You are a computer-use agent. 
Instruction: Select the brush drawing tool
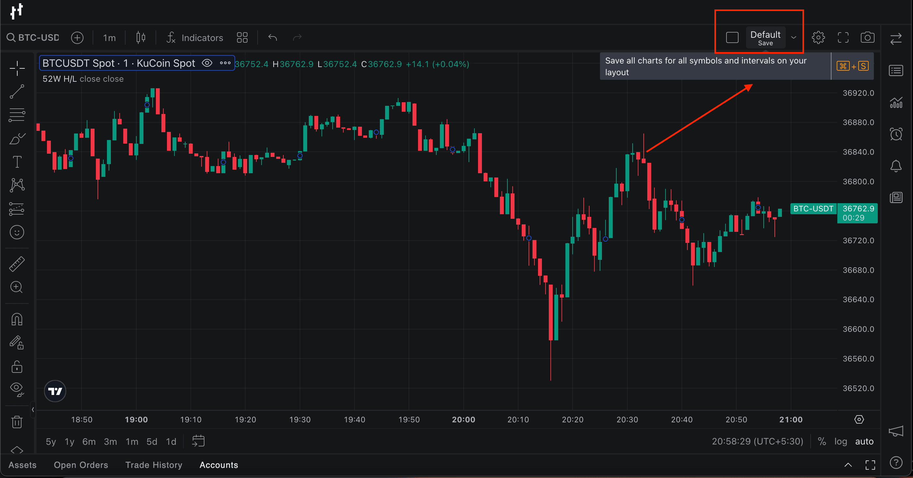[17, 138]
